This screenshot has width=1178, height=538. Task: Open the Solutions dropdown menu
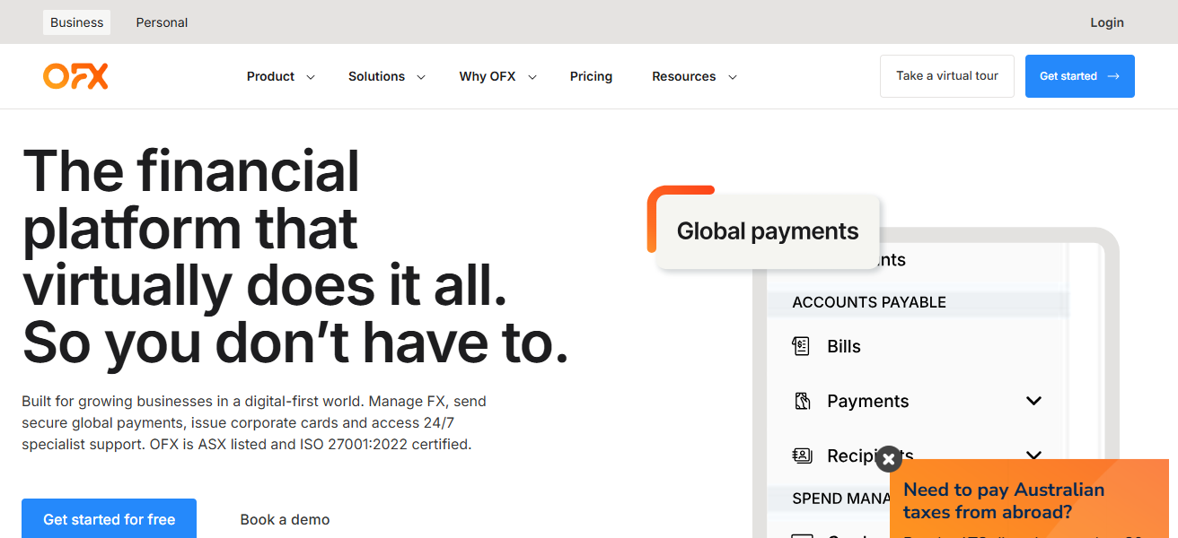tap(386, 76)
